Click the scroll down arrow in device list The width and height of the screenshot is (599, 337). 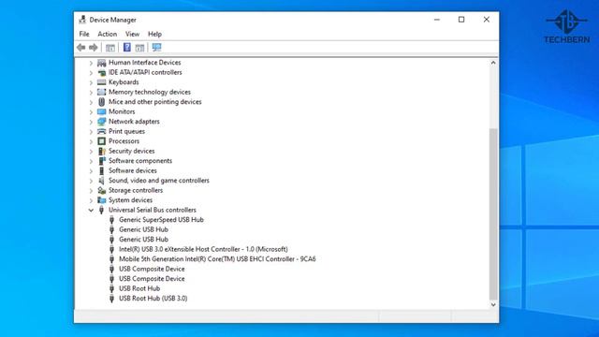click(493, 304)
